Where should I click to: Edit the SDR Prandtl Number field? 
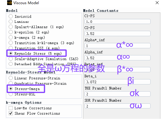pyautogui.click(x=118, y=106)
